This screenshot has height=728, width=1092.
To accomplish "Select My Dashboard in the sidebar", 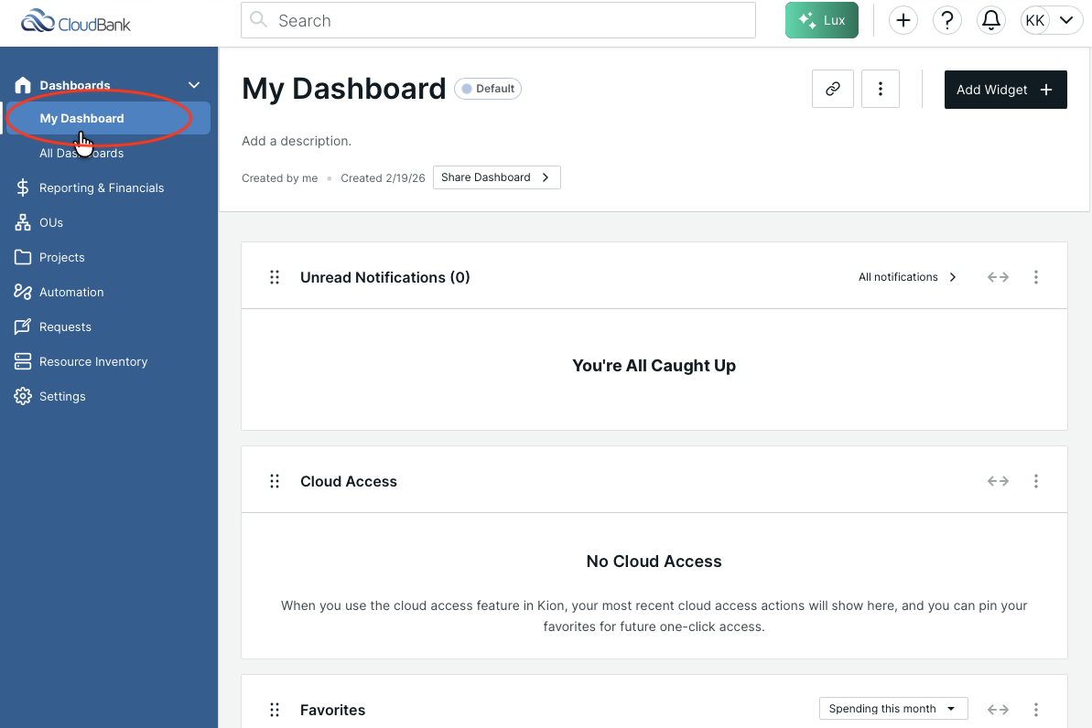I will click(108, 118).
